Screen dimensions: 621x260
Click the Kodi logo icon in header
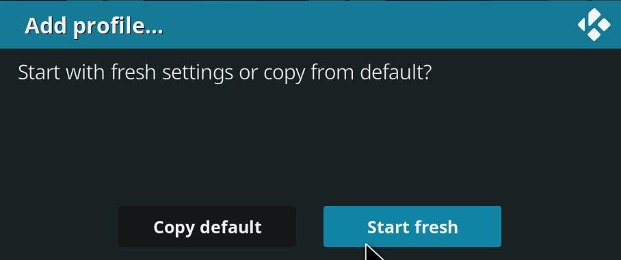[594, 25]
